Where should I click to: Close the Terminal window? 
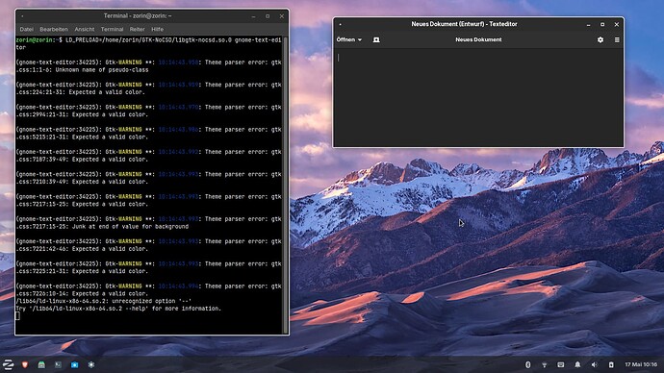click(282, 16)
